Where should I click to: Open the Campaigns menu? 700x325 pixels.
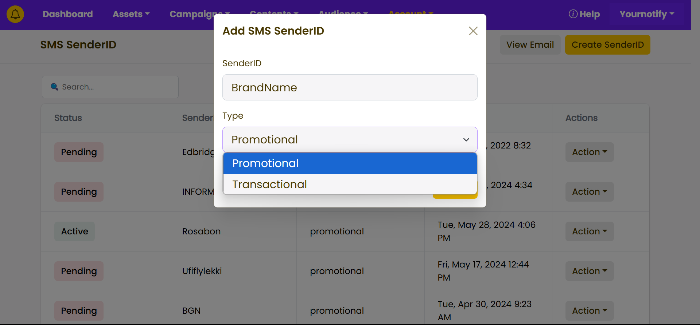click(x=199, y=14)
